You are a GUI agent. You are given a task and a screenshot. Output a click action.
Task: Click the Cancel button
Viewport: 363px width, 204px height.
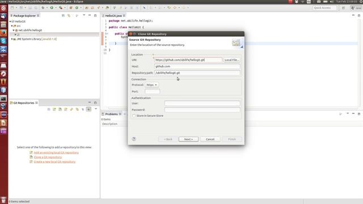click(x=210, y=139)
